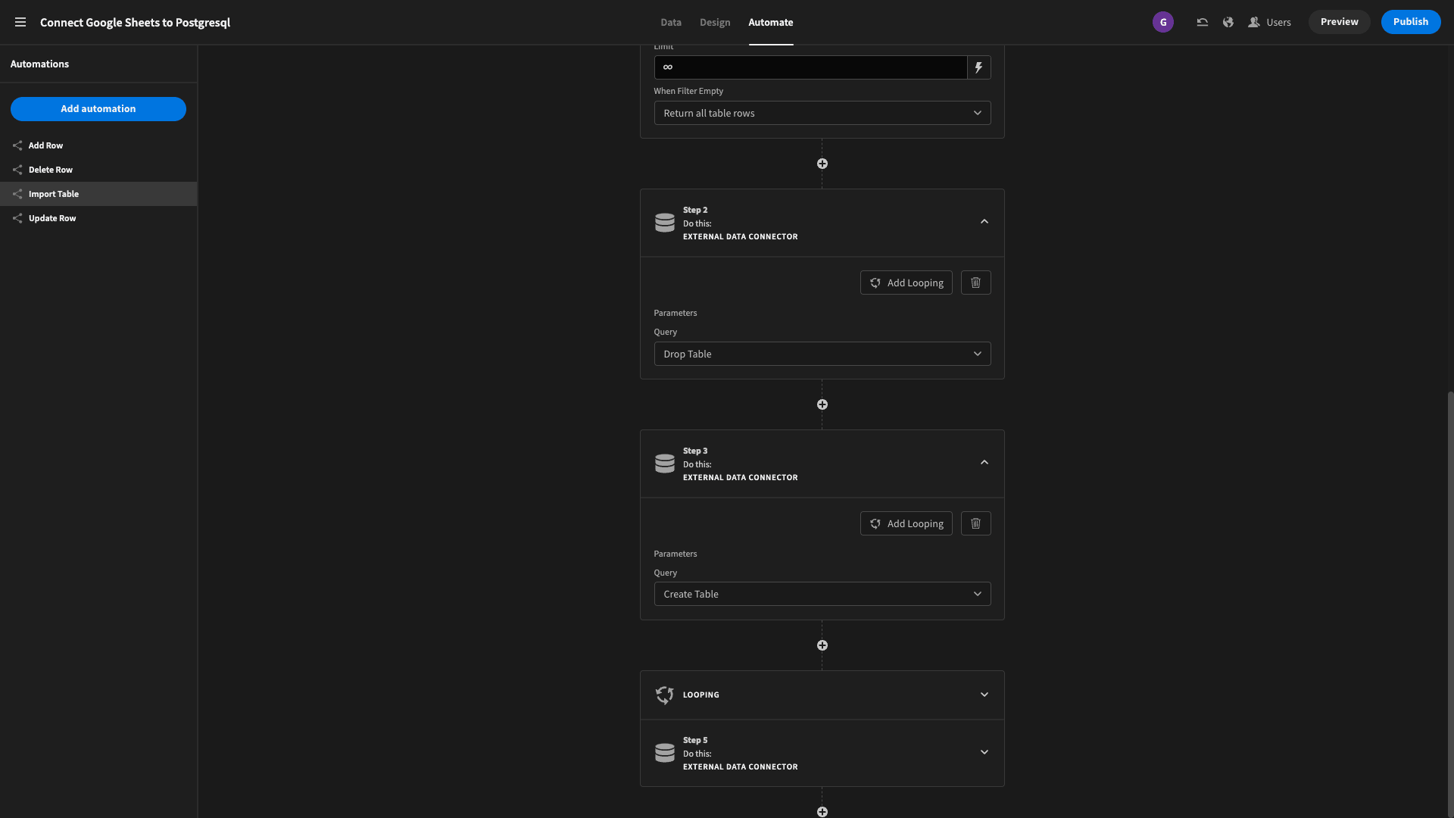Screen dimensions: 1454x818
Task: Click the Update Row automation icon
Action: pos(17,217)
